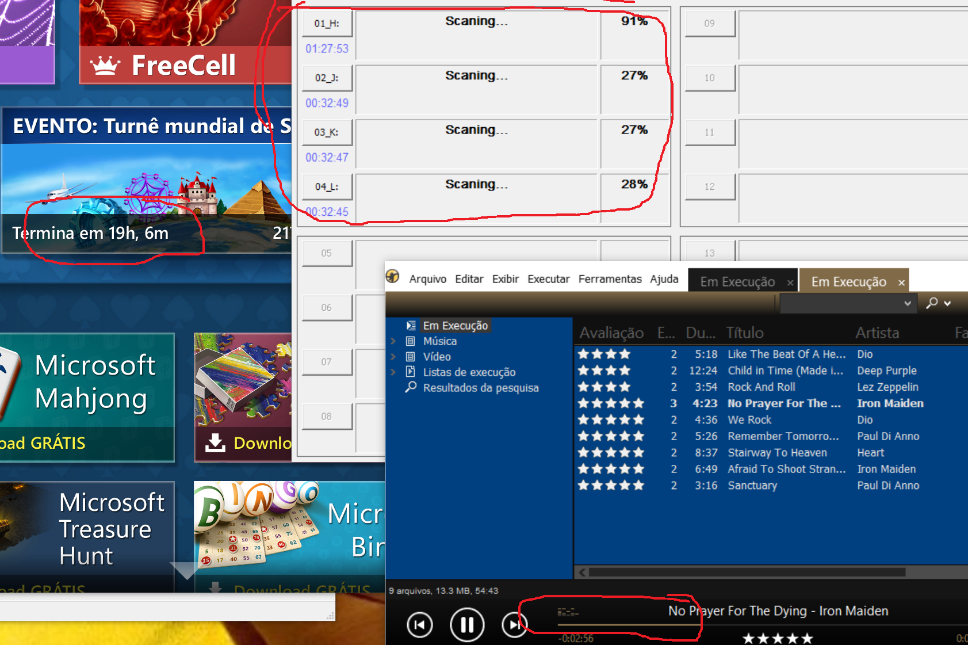Image resolution: width=968 pixels, height=645 pixels.
Task: Open the Ajuda menu
Action: tap(664, 279)
